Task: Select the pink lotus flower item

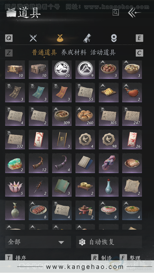Action: tap(15, 187)
